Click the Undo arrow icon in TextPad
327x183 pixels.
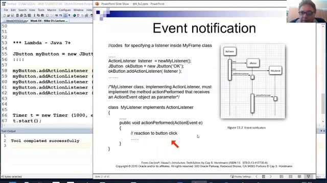click(48, 15)
